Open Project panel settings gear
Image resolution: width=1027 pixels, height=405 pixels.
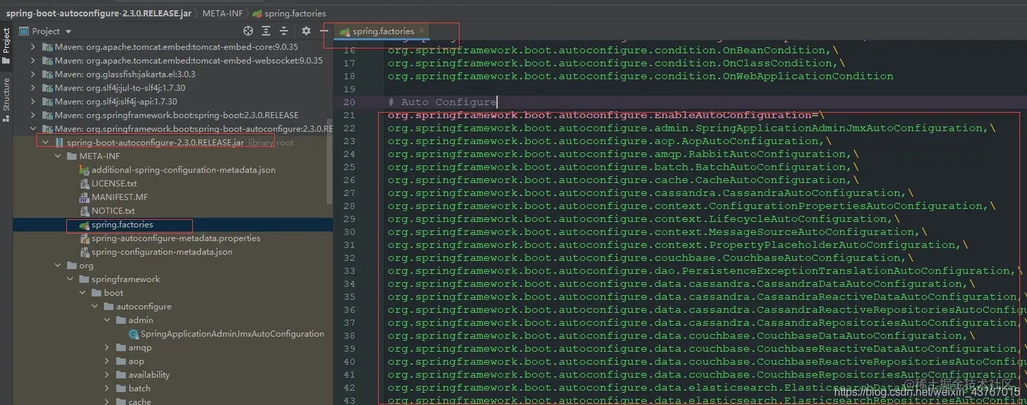306,31
